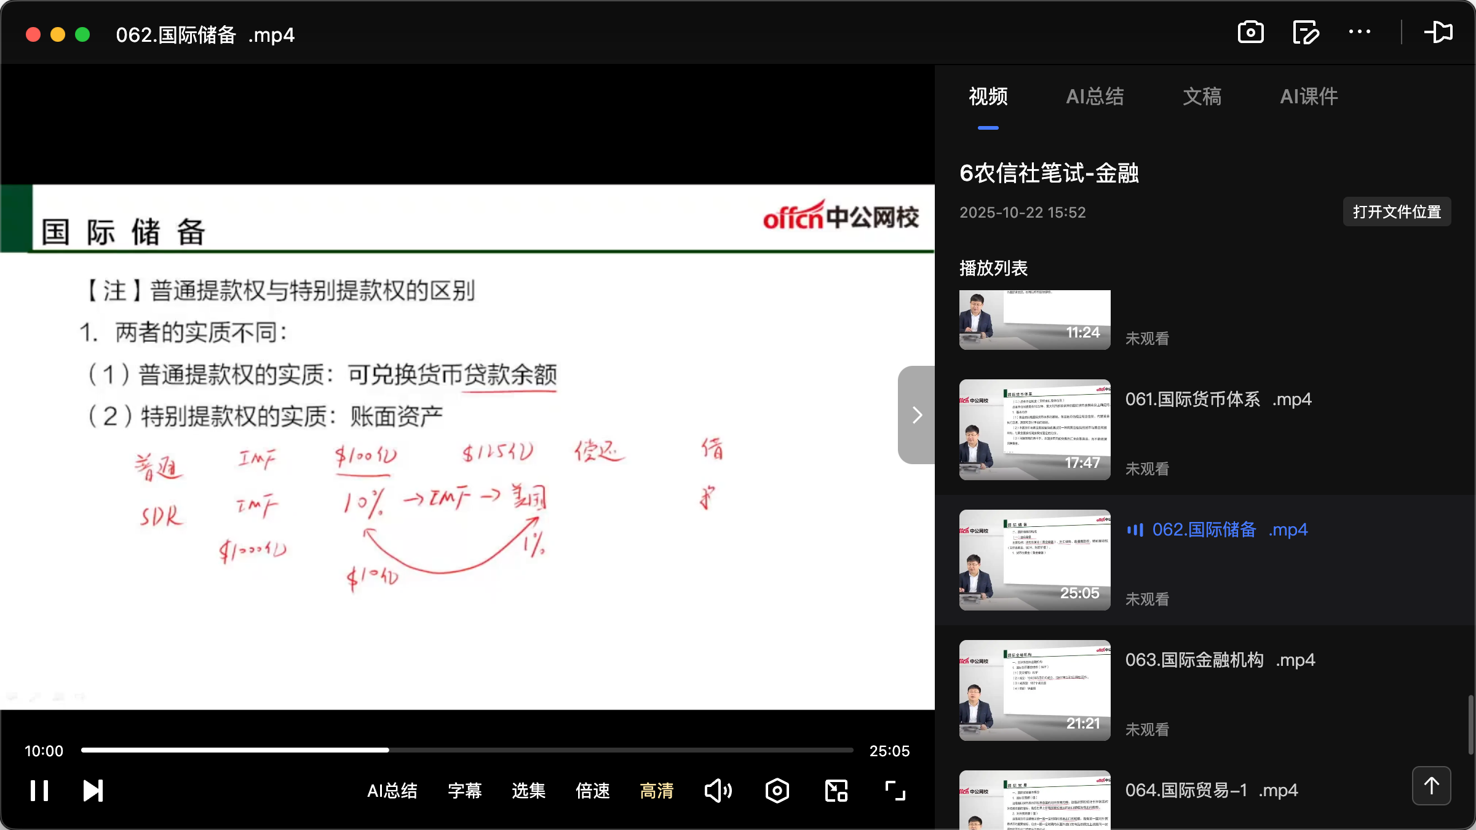
Task: Open the 选集 episode list
Action: tap(528, 791)
